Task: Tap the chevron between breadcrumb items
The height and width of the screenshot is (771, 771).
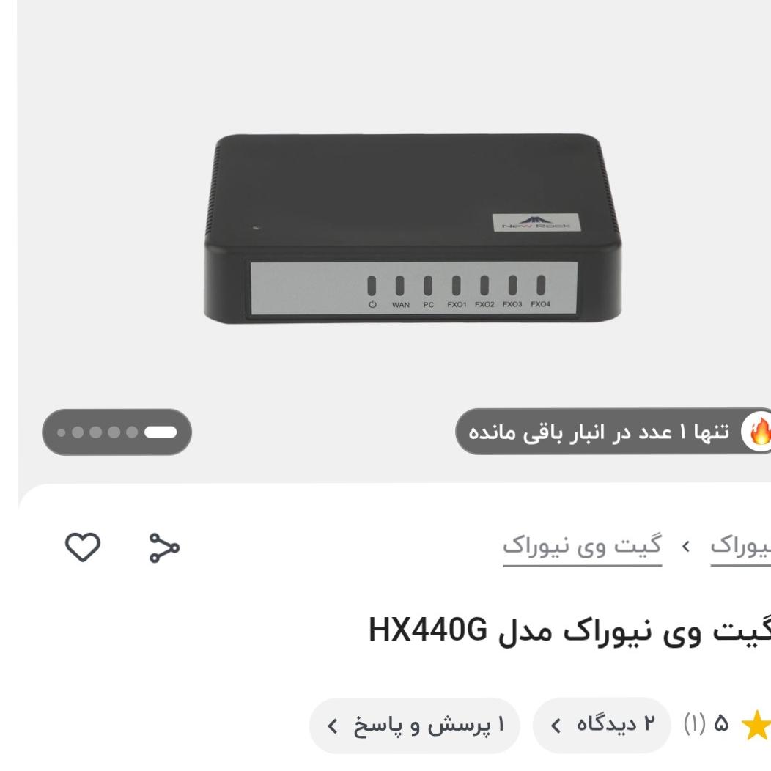Action: [x=686, y=547]
